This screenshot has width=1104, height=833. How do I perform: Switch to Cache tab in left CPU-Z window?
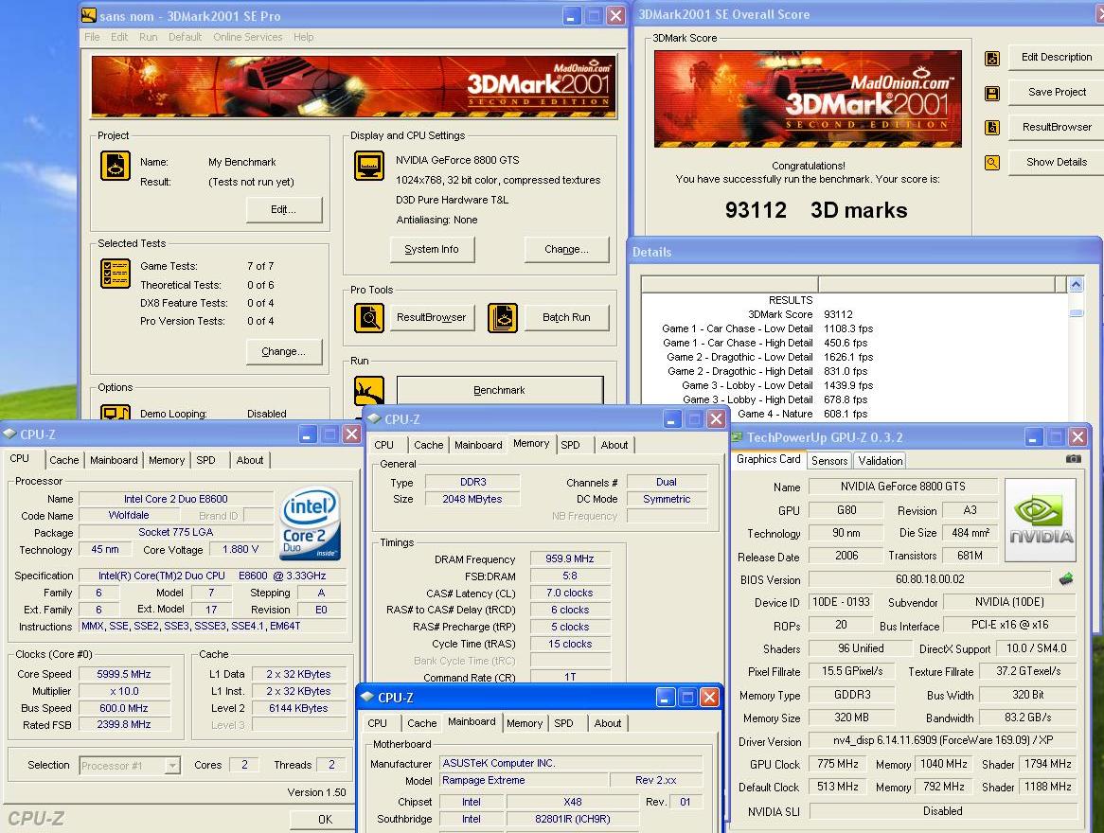(x=64, y=460)
